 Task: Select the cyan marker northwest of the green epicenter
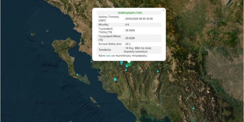pyautogui.click(x=122, y=62)
